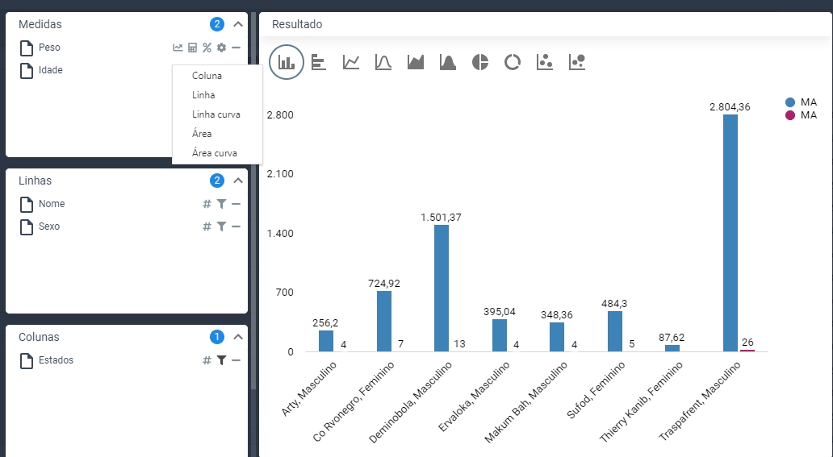Select the area chart type icon

416,62
